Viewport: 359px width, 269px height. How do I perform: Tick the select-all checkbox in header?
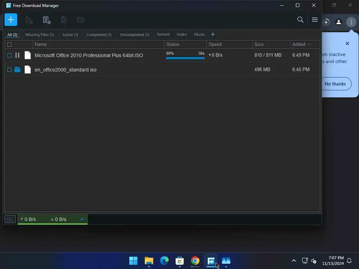(x=9, y=44)
